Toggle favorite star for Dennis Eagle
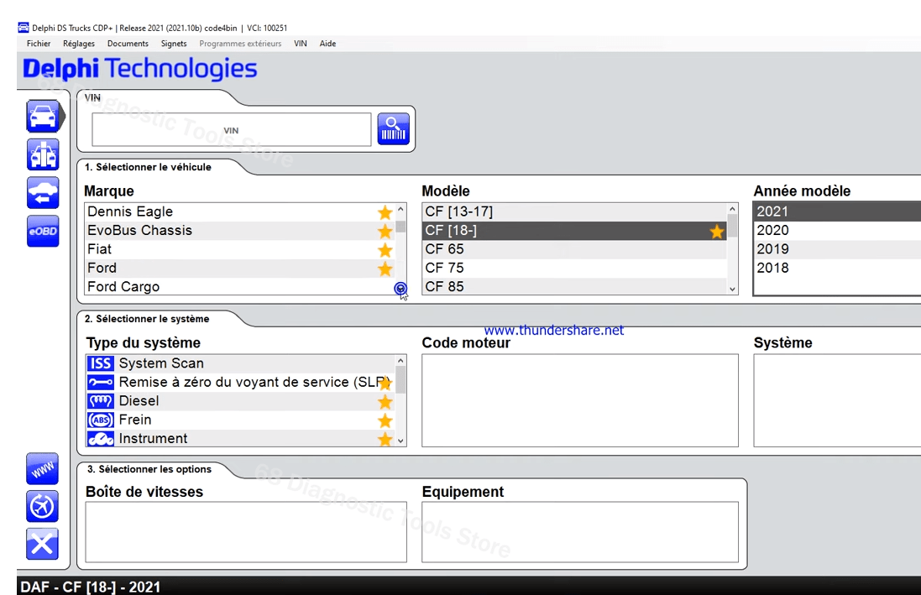Image resolution: width=921 pixels, height=595 pixels. tap(385, 212)
